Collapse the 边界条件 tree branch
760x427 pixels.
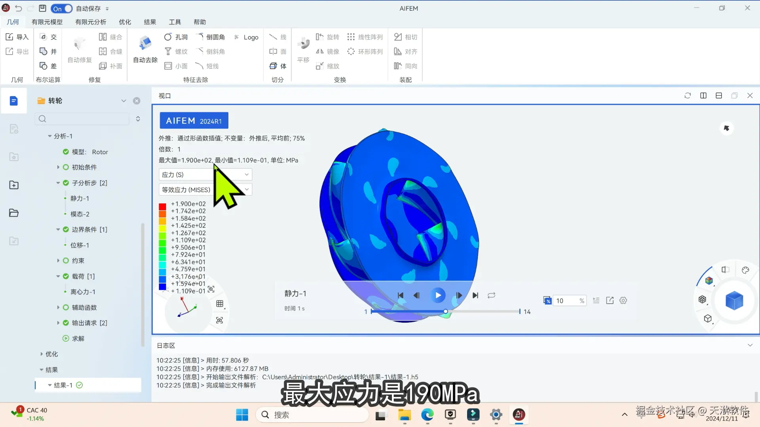click(x=58, y=229)
